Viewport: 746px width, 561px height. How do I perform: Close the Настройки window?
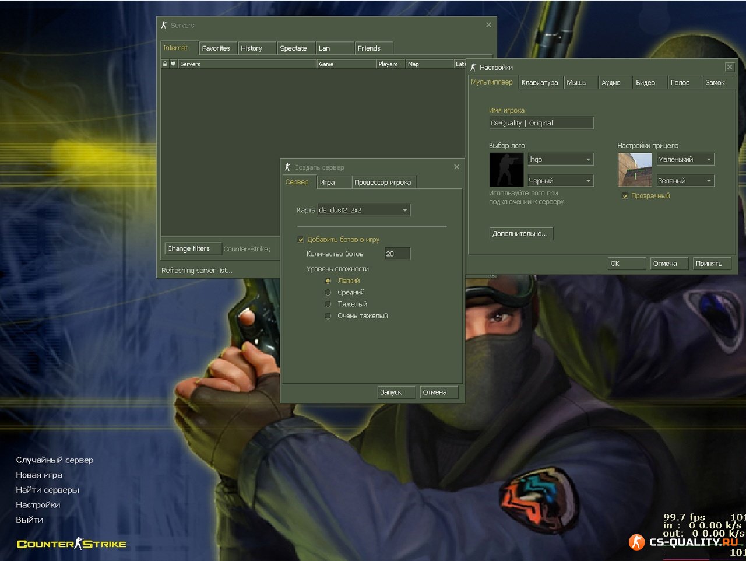coord(729,67)
